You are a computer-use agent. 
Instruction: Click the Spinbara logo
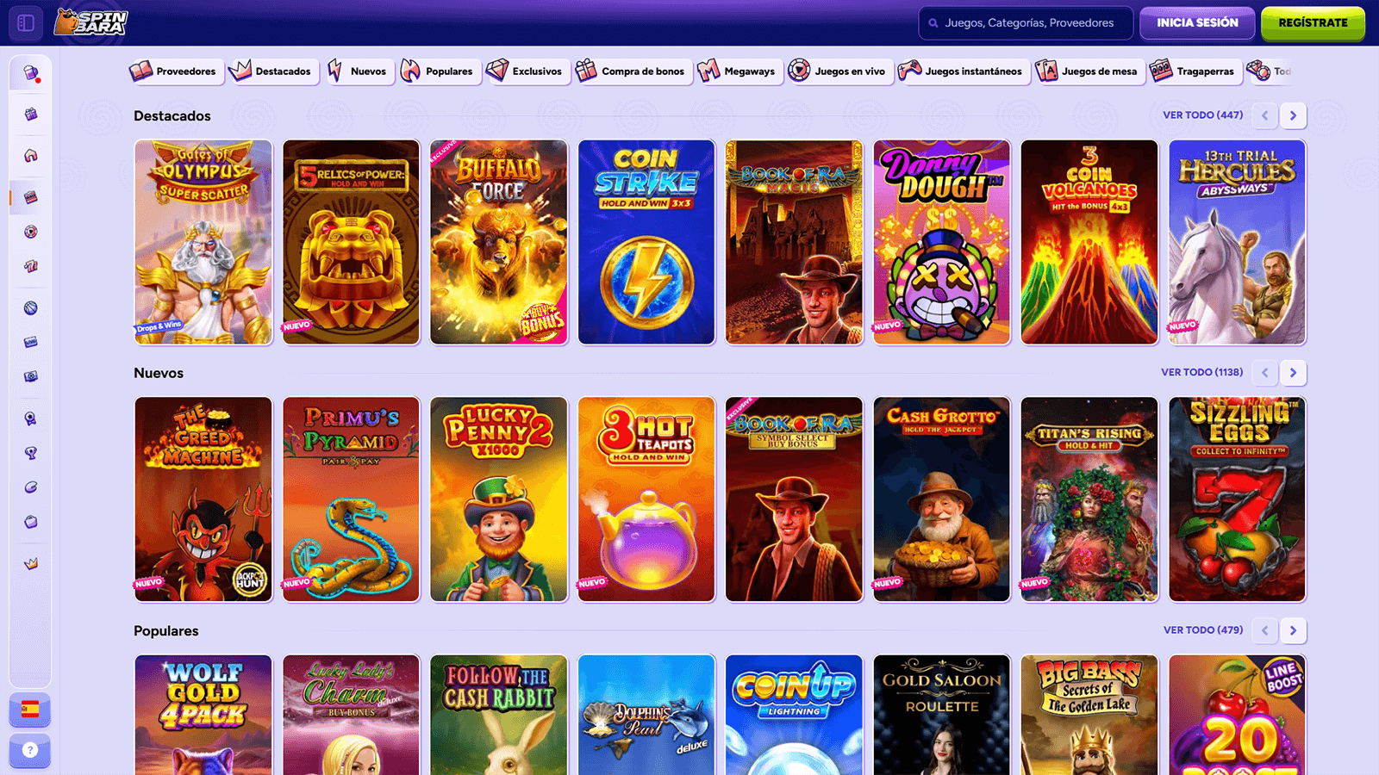(91, 22)
